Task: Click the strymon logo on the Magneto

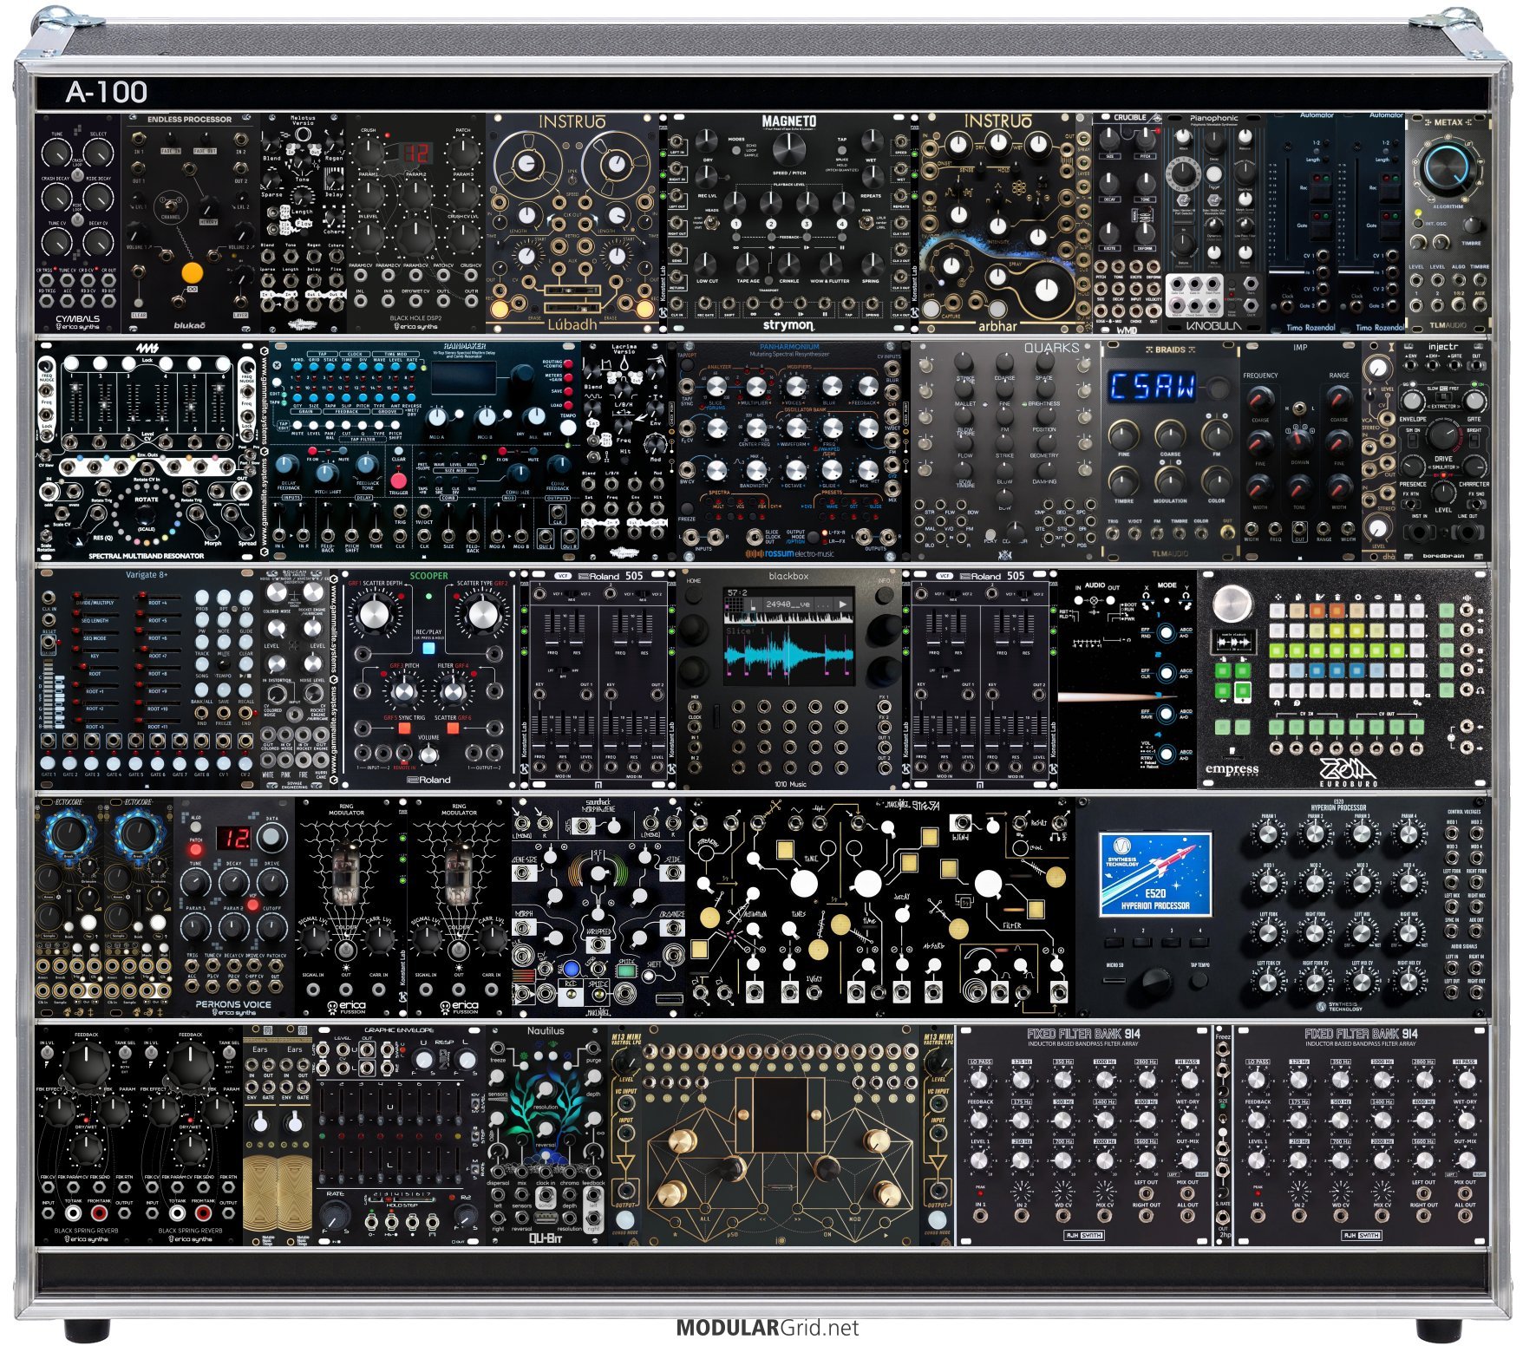Action: pyautogui.click(x=789, y=325)
